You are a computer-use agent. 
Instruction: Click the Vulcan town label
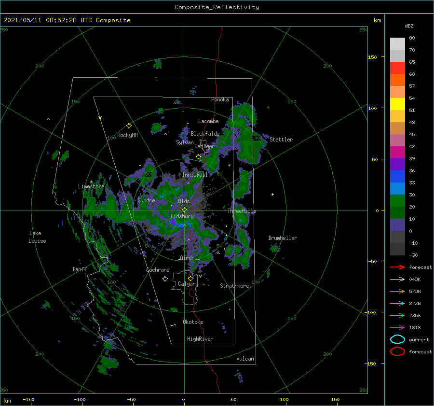tap(245, 359)
